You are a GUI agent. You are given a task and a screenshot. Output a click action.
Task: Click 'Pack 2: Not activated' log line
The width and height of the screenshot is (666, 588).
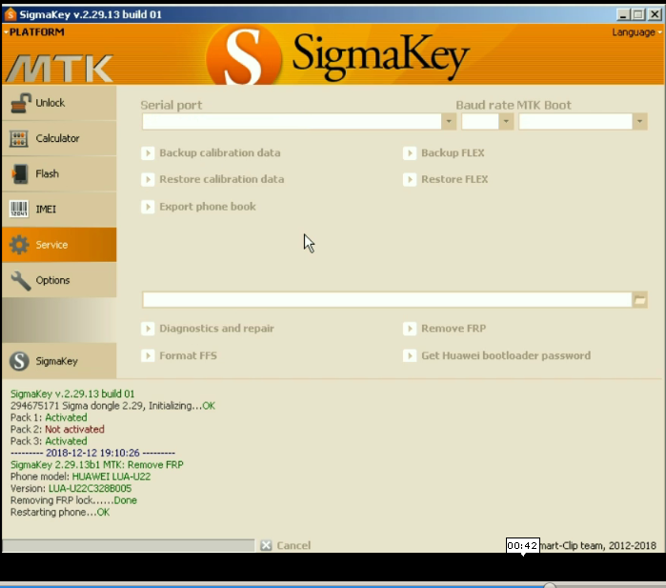click(57, 430)
